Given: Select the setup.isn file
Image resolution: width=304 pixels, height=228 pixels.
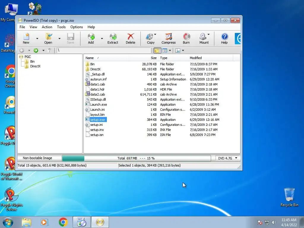Looking at the screenshot, I should [97, 135].
